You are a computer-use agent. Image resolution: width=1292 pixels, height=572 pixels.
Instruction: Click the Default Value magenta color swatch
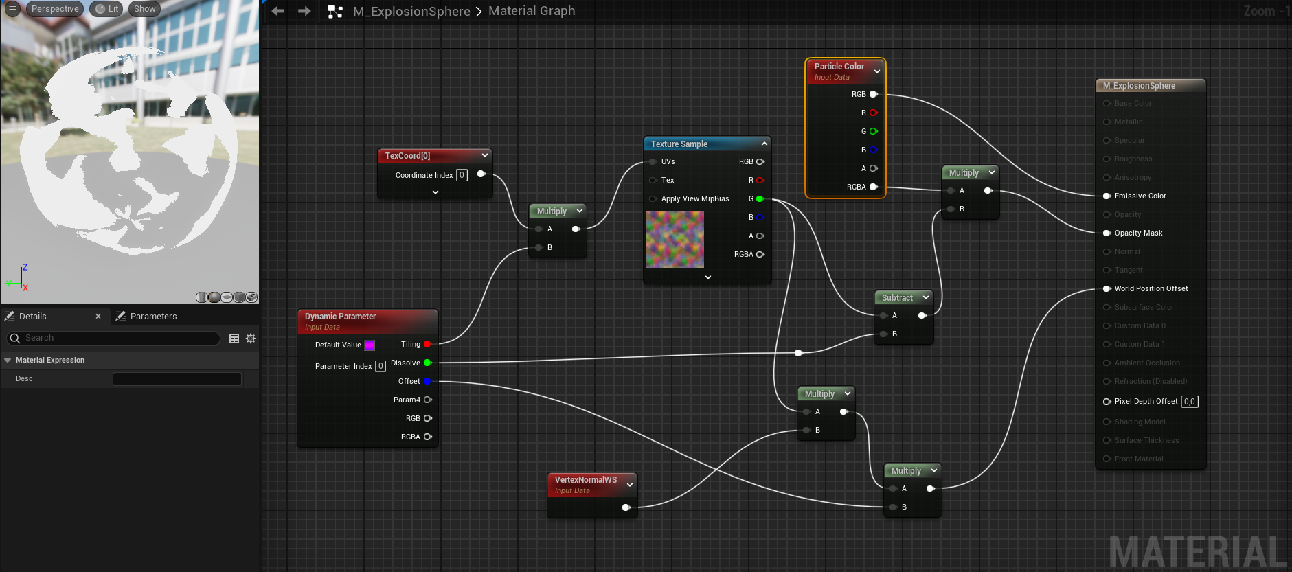point(370,345)
